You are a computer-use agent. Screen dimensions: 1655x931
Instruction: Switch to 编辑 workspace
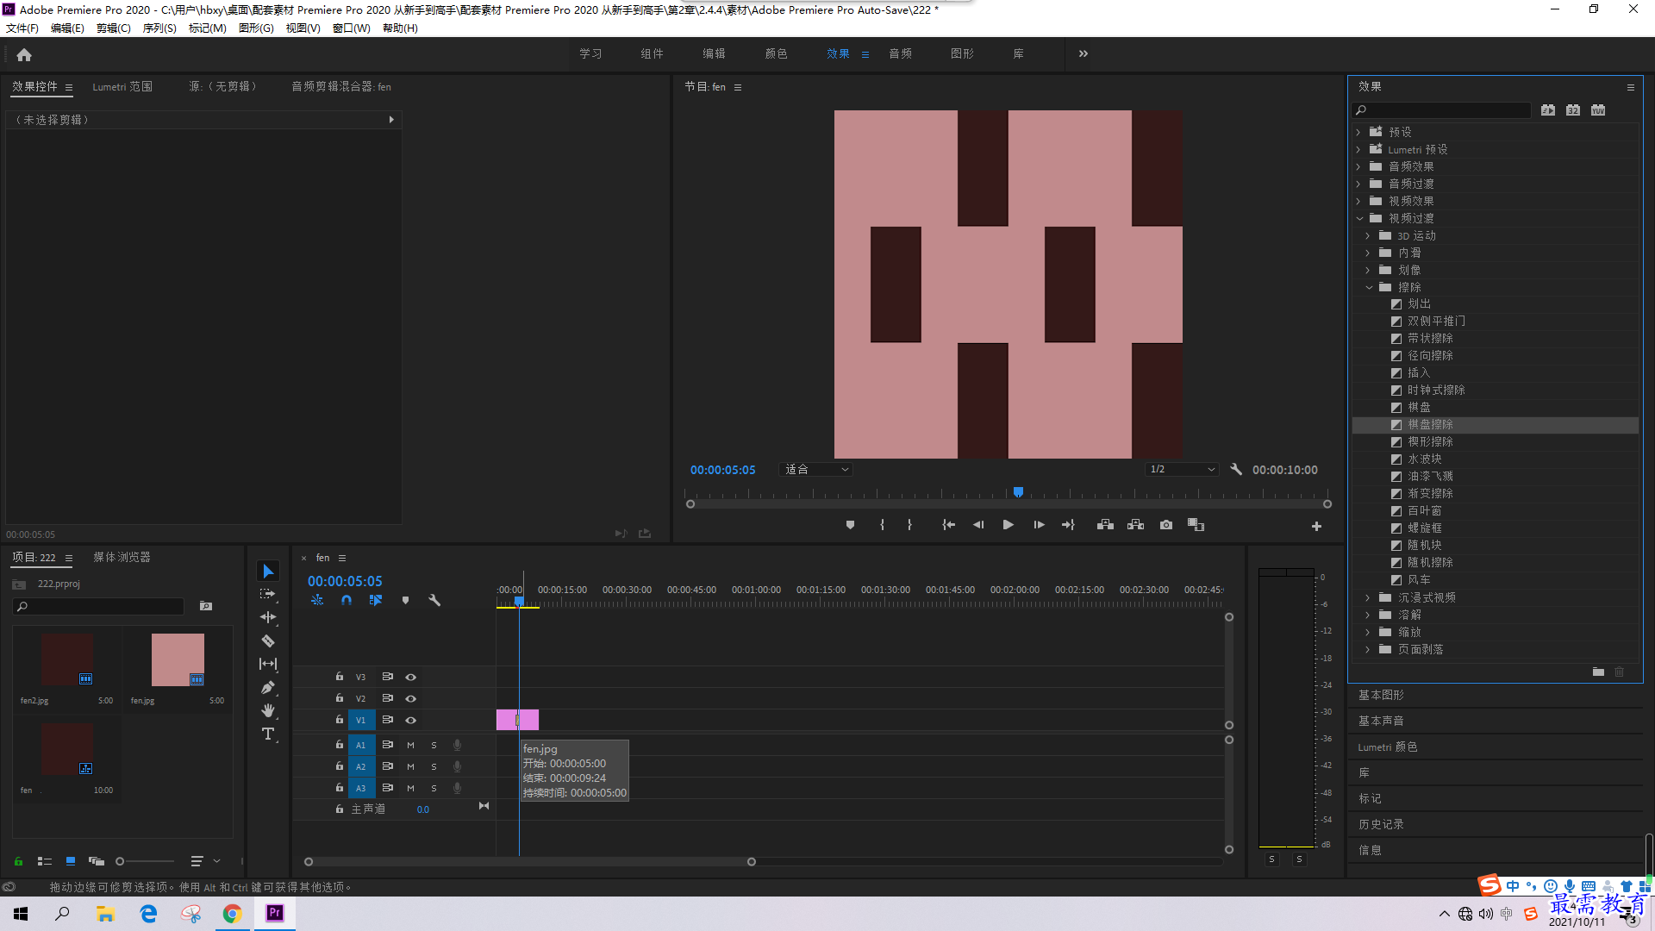coord(714,53)
